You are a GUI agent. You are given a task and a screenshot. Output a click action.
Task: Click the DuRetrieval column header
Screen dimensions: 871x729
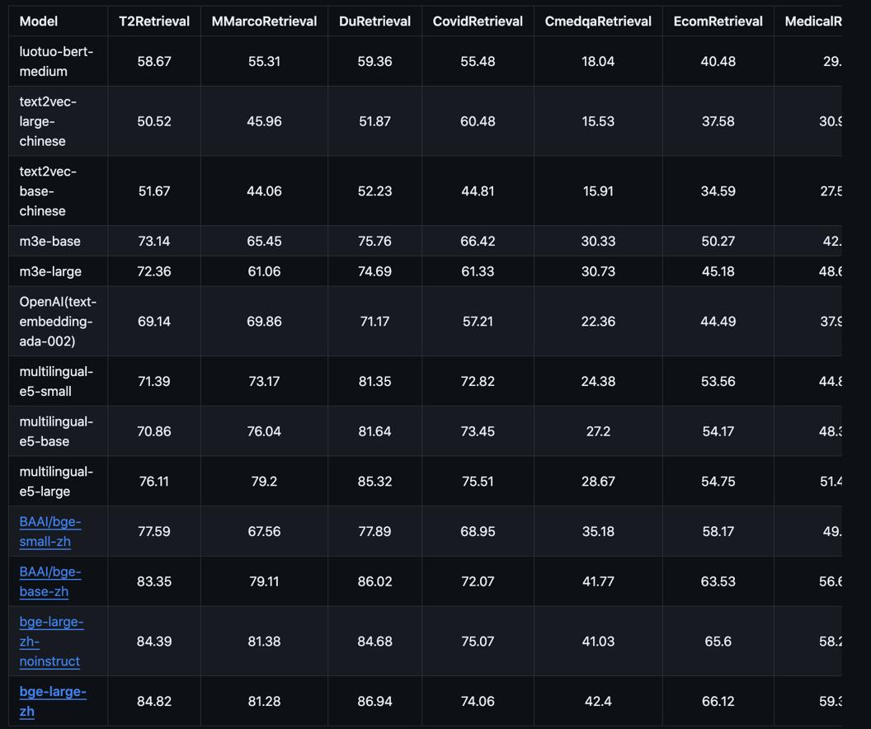374,21
